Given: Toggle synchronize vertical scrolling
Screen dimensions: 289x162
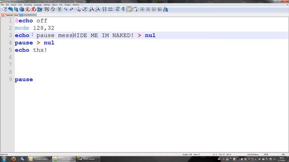Looking at the screenshot, I should pyautogui.click(x=104, y=9).
